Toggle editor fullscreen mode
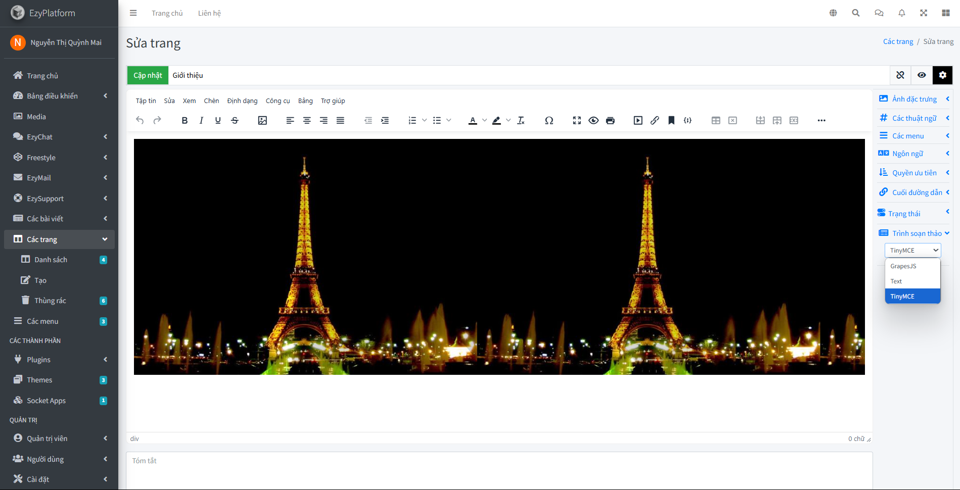 tap(577, 120)
